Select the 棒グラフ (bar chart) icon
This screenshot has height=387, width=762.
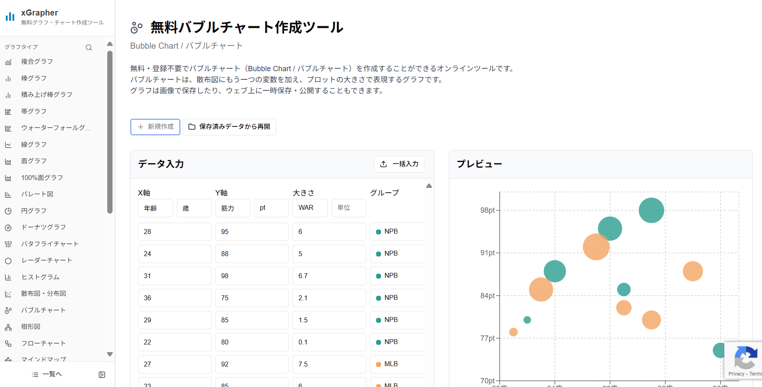[9, 78]
